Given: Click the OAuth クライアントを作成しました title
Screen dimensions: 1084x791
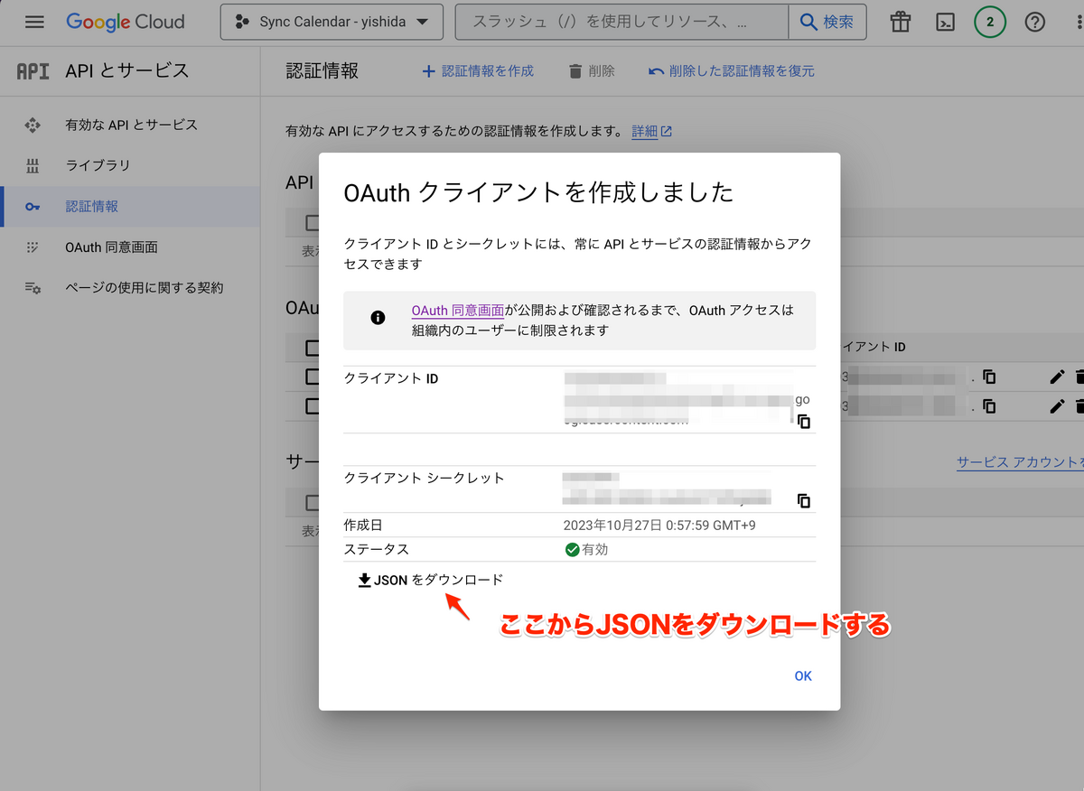Looking at the screenshot, I should point(538,192).
